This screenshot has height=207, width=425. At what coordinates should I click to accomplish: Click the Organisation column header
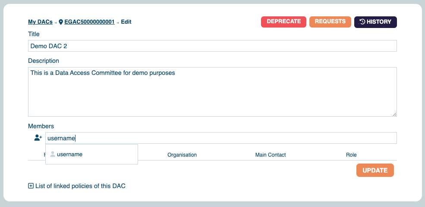click(x=182, y=155)
